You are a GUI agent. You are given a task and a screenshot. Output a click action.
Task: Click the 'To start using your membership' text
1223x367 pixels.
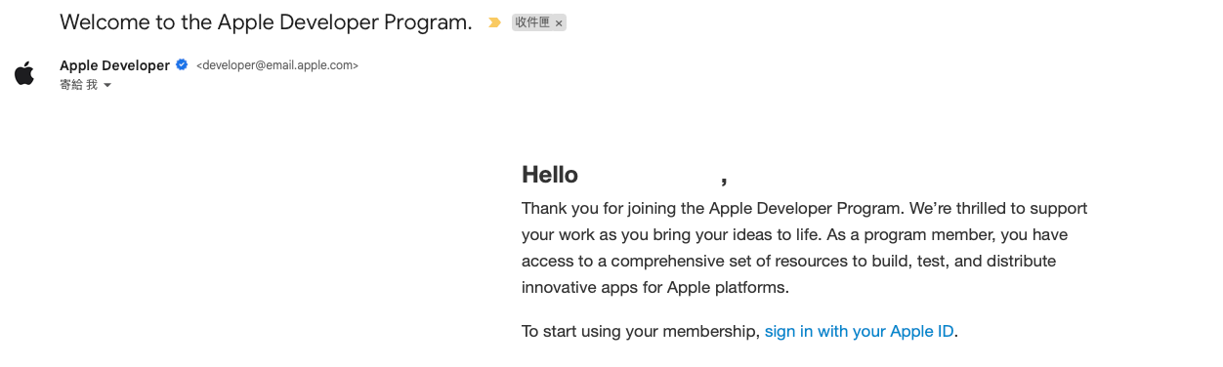tap(641, 331)
